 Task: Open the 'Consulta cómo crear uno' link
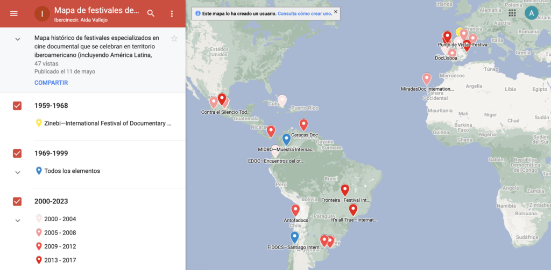pyautogui.click(x=305, y=12)
